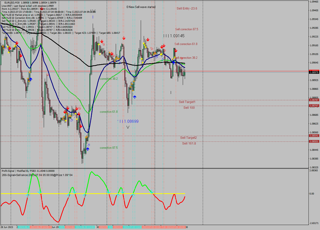Click the blue buy arrow under correction 87.5
The height and width of the screenshot is (230, 320).
[x=88, y=149]
